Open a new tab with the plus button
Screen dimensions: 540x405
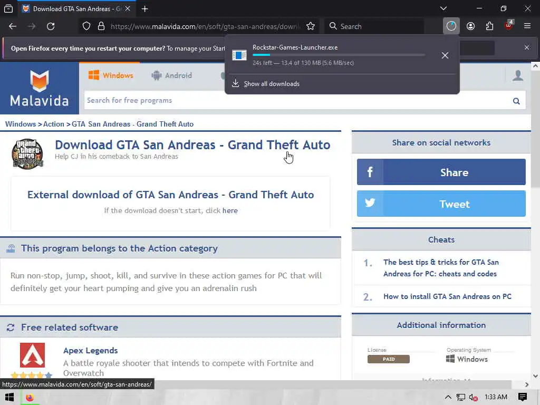point(144,8)
